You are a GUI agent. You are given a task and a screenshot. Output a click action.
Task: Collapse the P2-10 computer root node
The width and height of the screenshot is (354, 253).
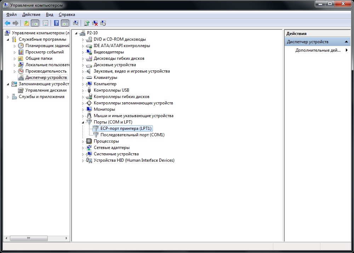tap(76, 33)
